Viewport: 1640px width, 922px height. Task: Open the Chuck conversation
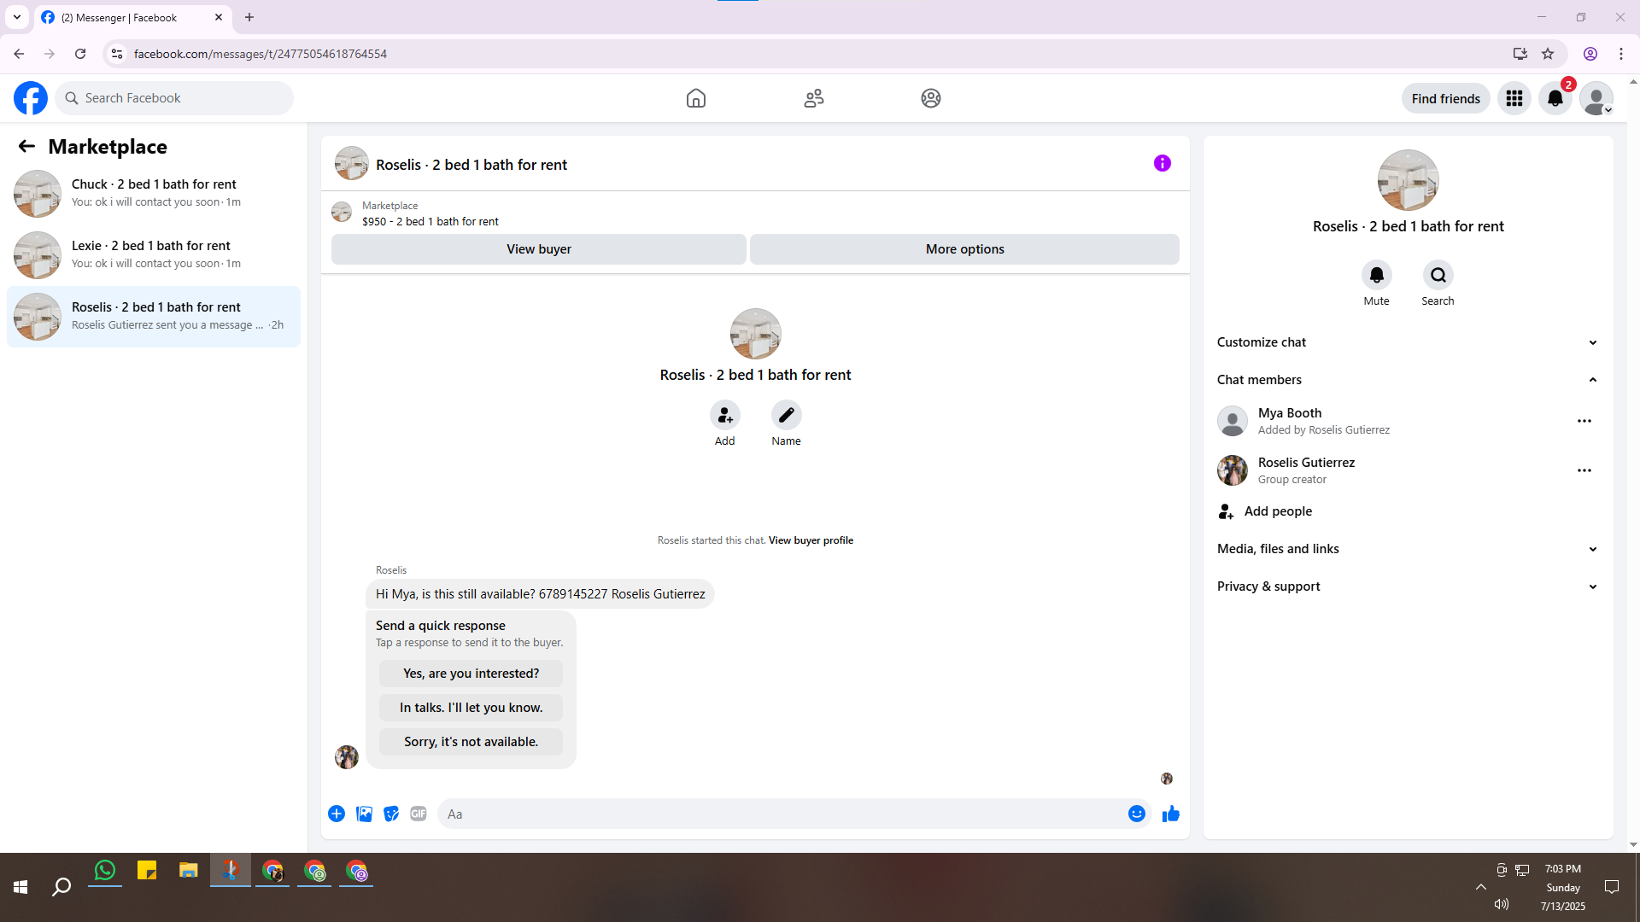click(154, 193)
